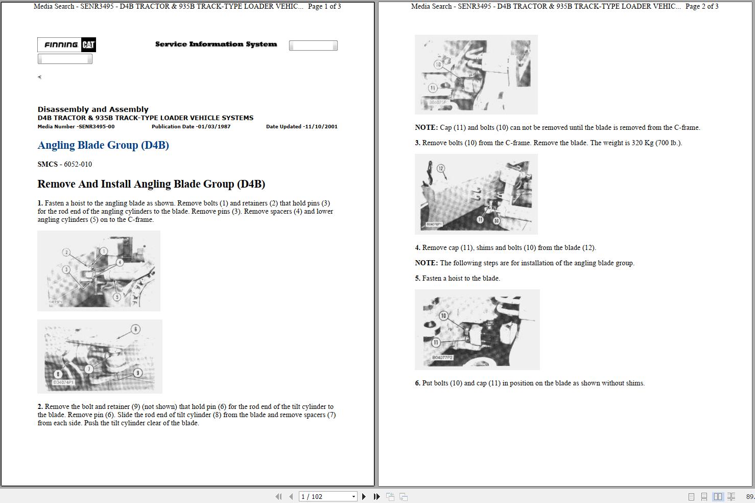Image resolution: width=755 pixels, height=503 pixels.
Task: Skip to the last page
Action: [376, 496]
